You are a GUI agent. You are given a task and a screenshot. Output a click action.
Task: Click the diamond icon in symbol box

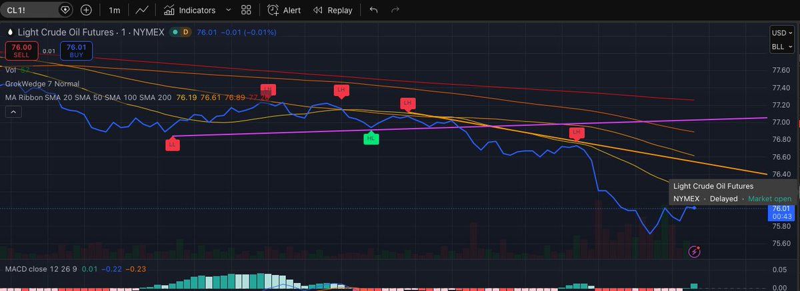point(65,10)
